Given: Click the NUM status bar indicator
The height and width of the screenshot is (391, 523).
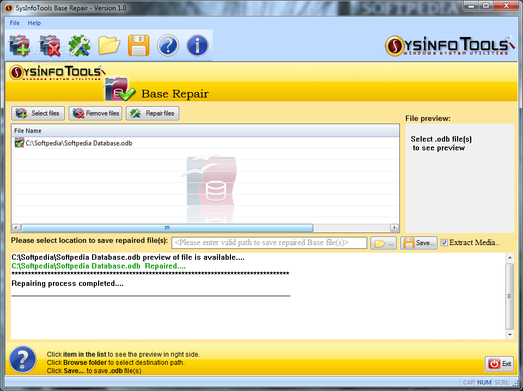Looking at the screenshot, I should pos(484,382).
